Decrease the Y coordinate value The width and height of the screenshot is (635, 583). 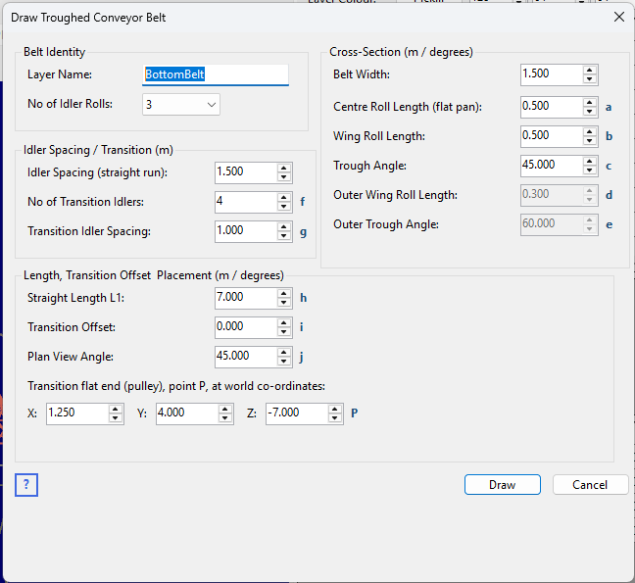point(225,418)
